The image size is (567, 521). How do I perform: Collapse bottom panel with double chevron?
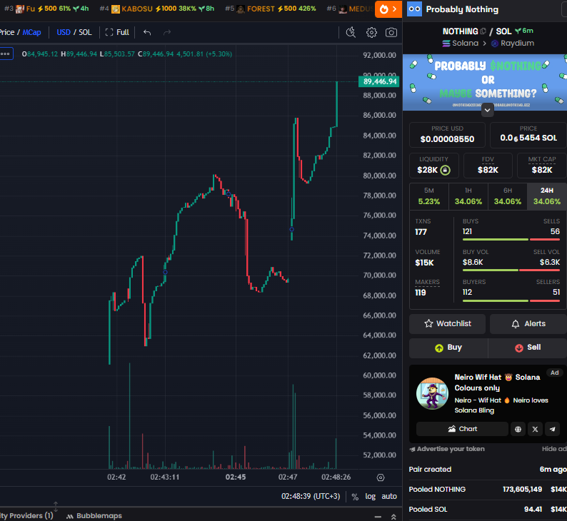tap(393, 517)
